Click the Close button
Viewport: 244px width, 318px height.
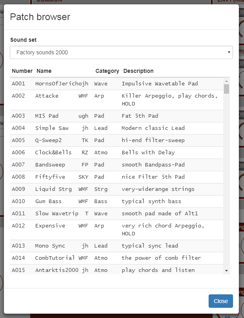tap(220, 301)
